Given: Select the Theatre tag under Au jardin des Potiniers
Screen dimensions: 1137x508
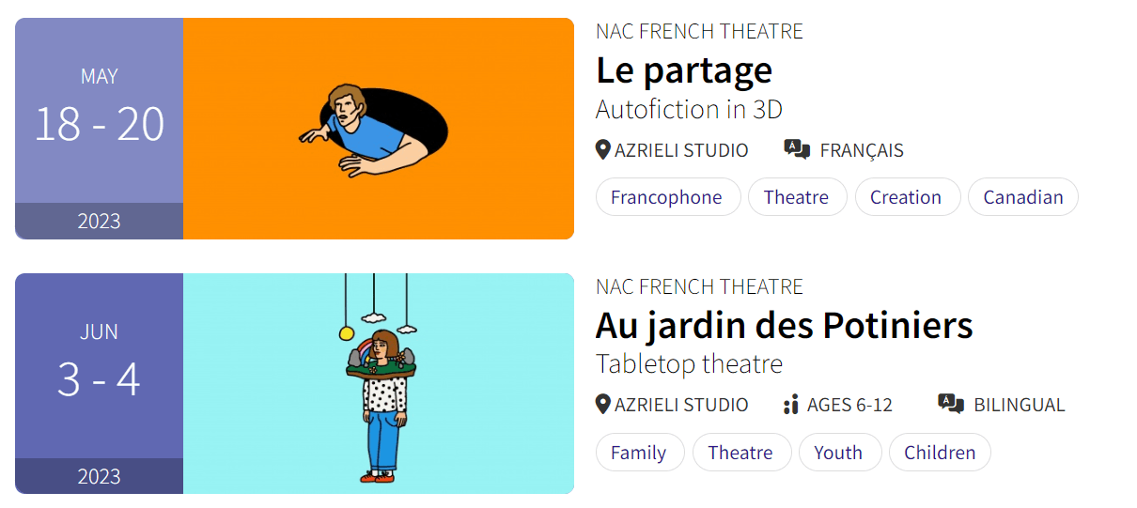Looking at the screenshot, I should (x=740, y=453).
